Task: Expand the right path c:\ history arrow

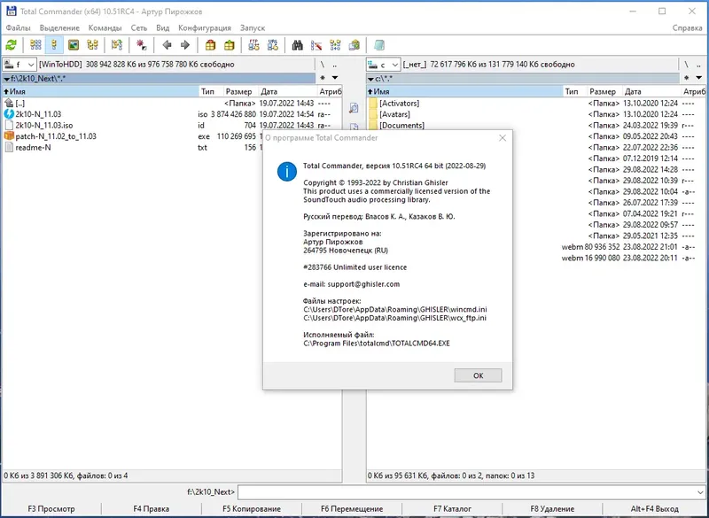Action: [370, 79]
